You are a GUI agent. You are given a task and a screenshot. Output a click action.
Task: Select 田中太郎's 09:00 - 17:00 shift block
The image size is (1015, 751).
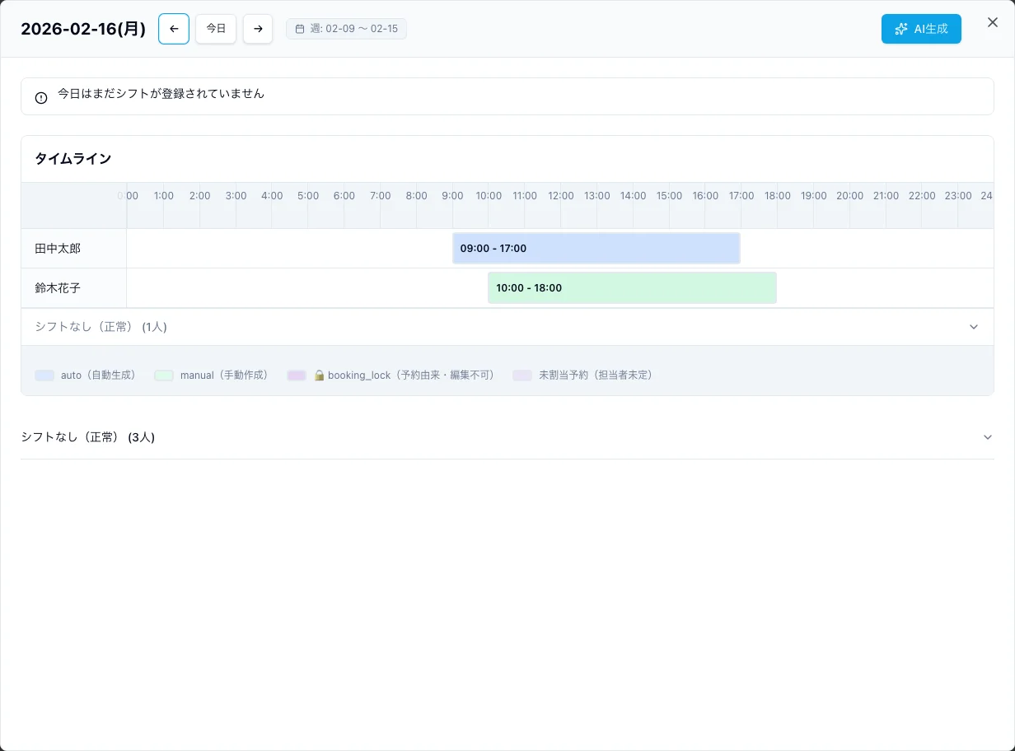coord(596,249)
